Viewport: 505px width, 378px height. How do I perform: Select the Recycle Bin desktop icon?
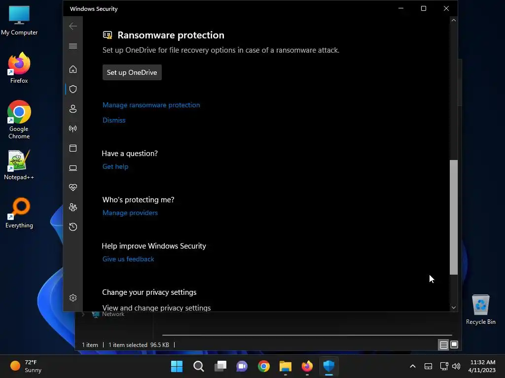tap(480, 310)
